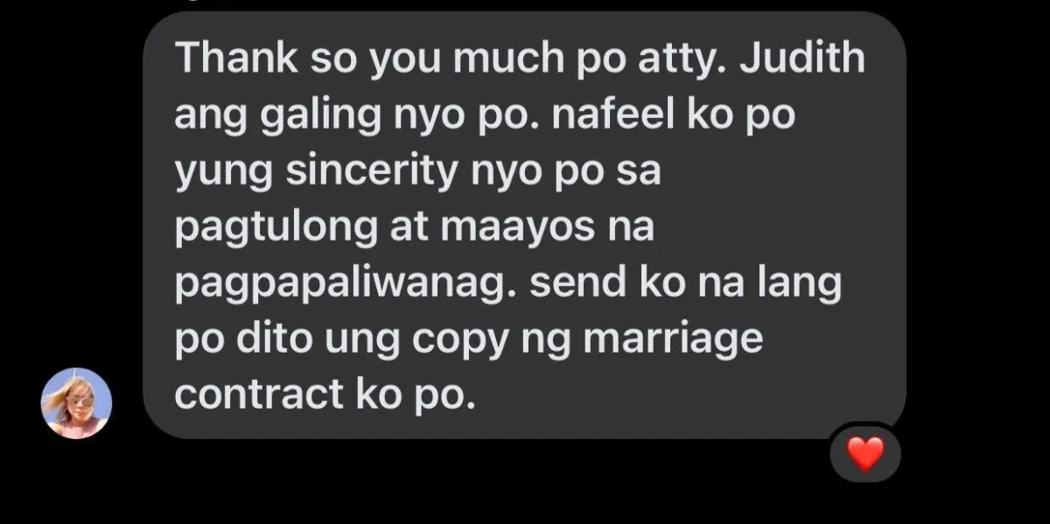
Task: Open the sender's profile picture
Action: [76, 402]
